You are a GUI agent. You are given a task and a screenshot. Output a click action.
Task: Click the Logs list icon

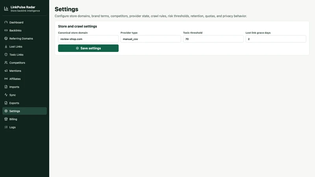click(6, 127)
